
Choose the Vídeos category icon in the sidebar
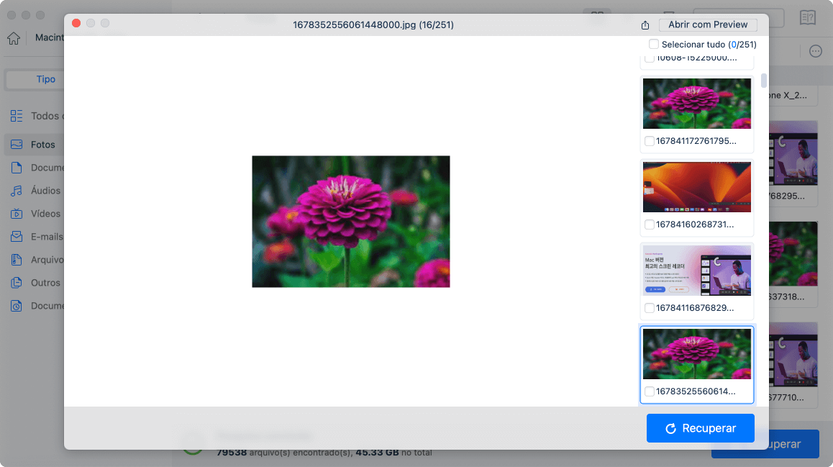17,214
